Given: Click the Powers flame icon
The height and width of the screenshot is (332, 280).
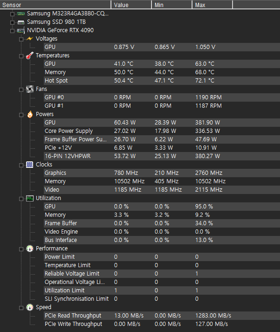Looking at the screenshot, I should coord(30,114).
